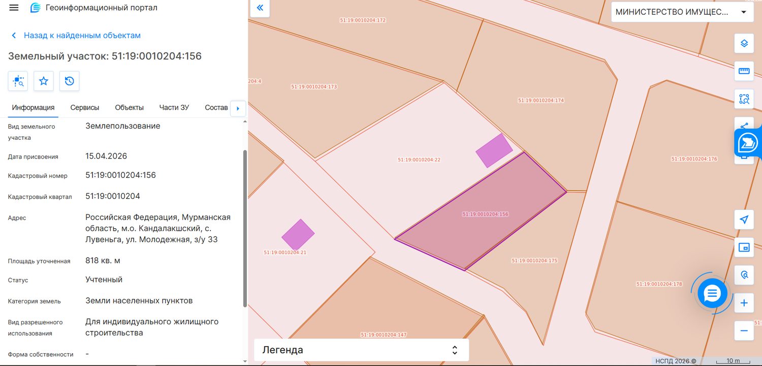Screen dimensions: 762x366
Task: Zoom out with the minus button
Action: click(744, 331)
